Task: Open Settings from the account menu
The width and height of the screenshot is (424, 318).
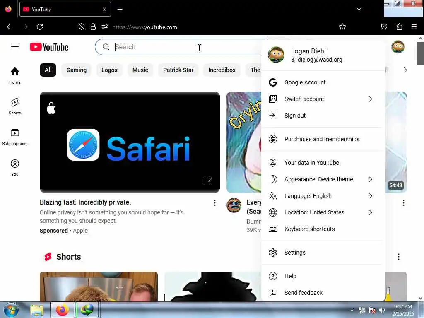Action: pos(323,253)
